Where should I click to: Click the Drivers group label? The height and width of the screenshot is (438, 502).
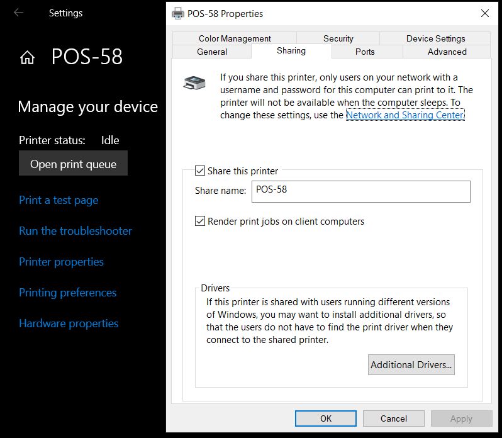coord(215,288)
